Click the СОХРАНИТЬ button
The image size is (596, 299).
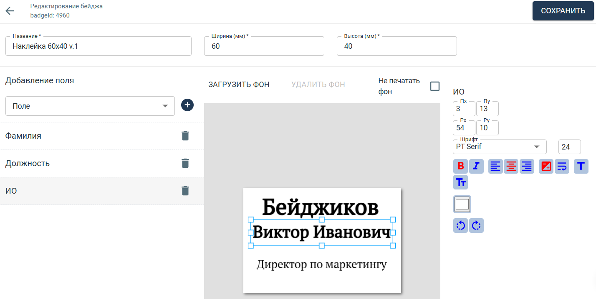point(563,11)
